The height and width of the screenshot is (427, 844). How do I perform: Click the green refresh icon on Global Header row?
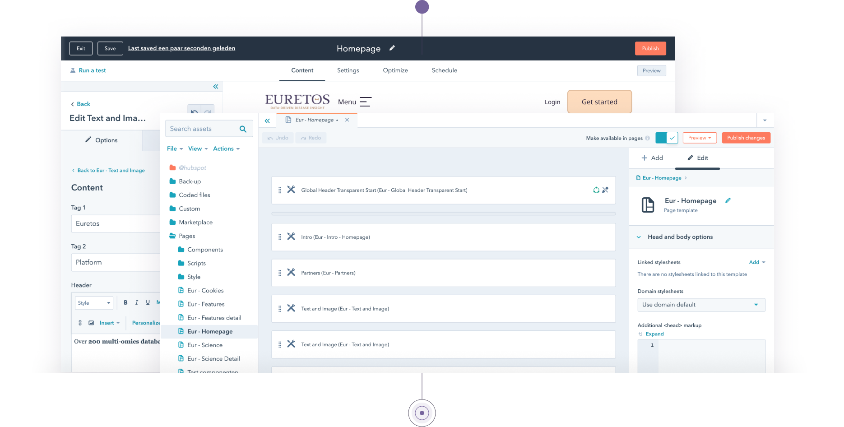pos(596,190)
